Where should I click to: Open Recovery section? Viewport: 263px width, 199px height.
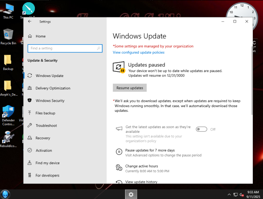65,138
